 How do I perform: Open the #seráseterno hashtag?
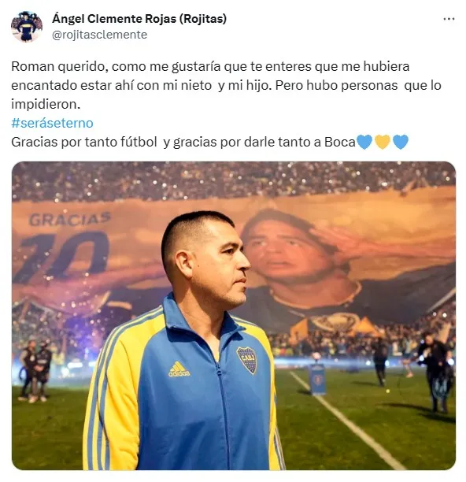click(x=52, y=123)
